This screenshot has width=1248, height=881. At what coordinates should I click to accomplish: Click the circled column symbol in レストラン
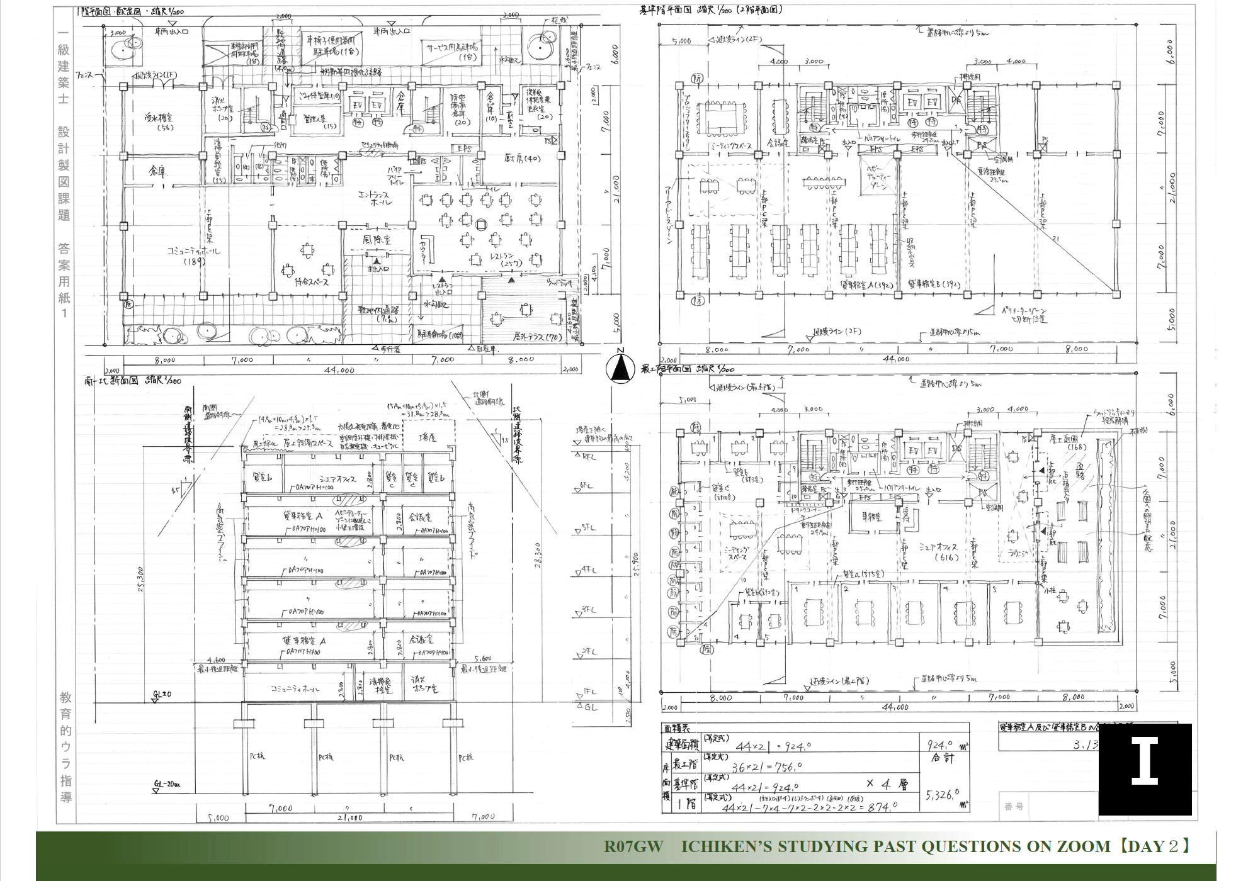pyautogui.click(x=482, y=223)
